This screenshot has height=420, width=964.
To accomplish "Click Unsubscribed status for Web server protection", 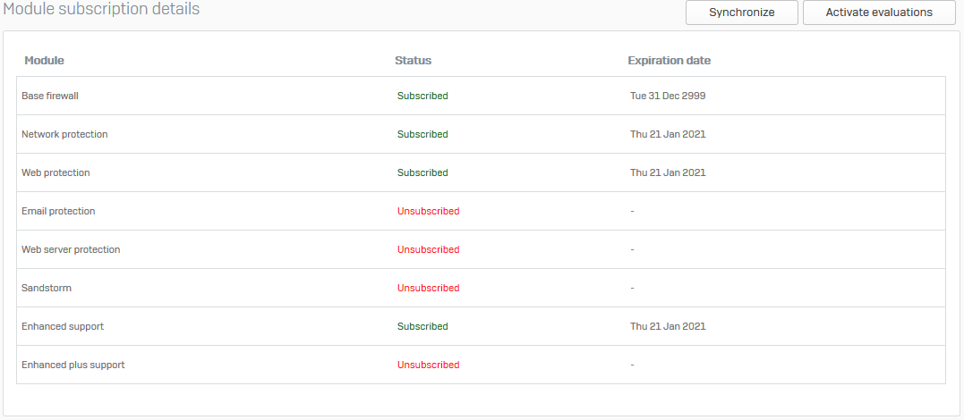I will [429, 250].
